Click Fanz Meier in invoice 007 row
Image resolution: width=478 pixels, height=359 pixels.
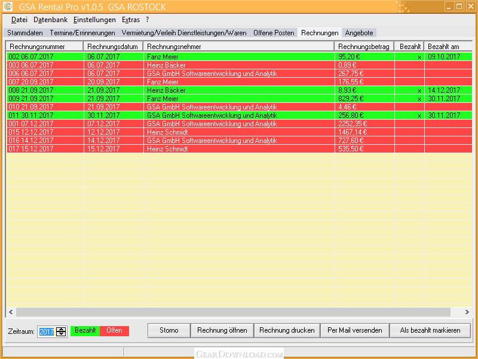click(x=163, y=82)
